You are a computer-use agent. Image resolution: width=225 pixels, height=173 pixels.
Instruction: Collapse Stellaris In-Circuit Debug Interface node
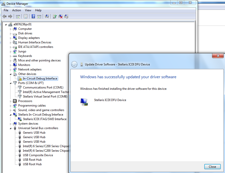click(10, 115)
